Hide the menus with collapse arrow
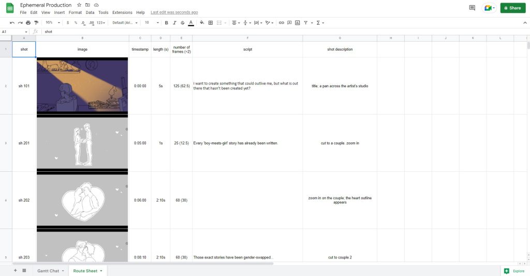The height and width of the screenshot is (276, 530). point(525,23)
